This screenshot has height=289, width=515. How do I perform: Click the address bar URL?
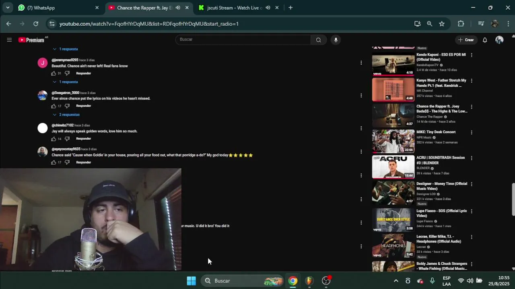point(149,24)
